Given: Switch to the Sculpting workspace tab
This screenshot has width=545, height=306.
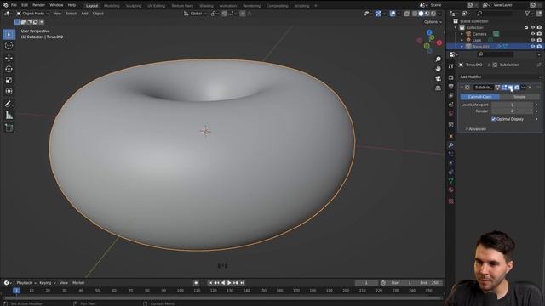Looking at the screenshot, I should click(x=134, y=6).
